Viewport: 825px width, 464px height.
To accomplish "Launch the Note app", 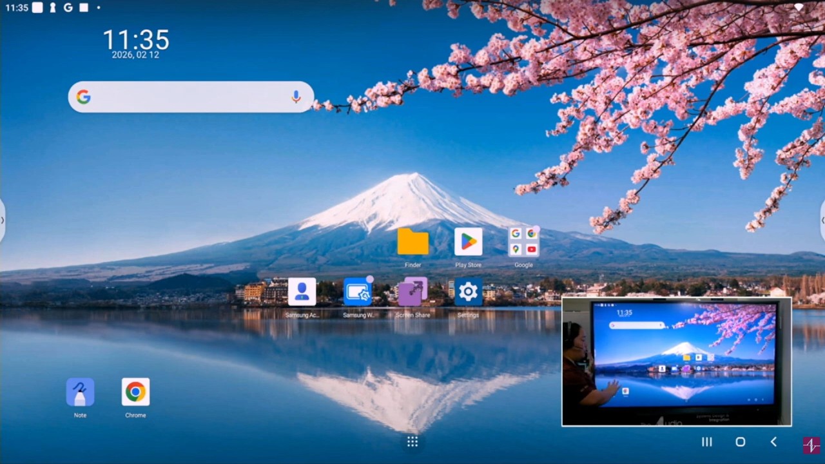I will (80, 392).
